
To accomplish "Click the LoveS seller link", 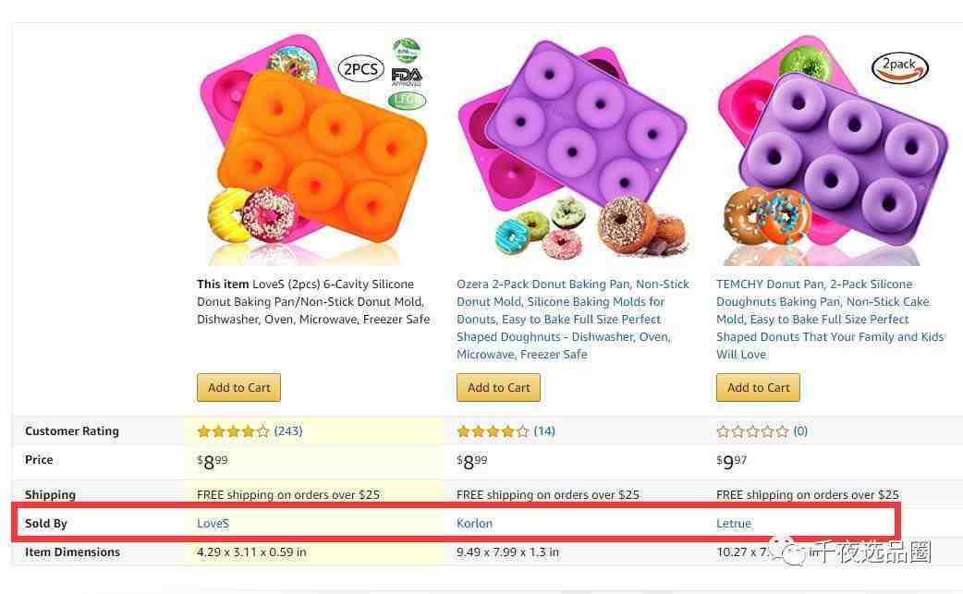I will coord(213,524).
